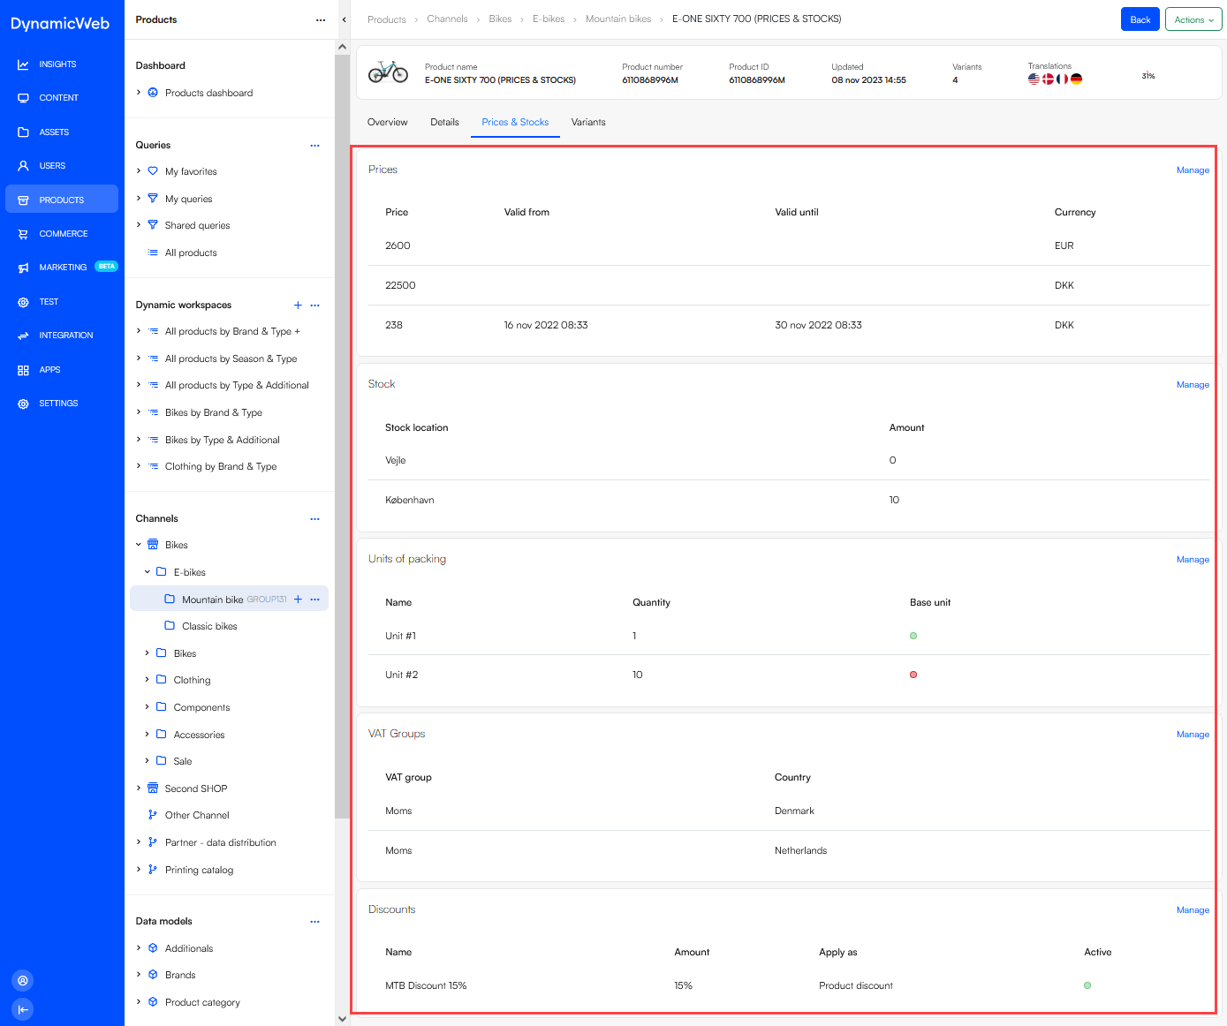Collapse the Products tree panel arrow
1227x1026 pixels.
[344, 19]
